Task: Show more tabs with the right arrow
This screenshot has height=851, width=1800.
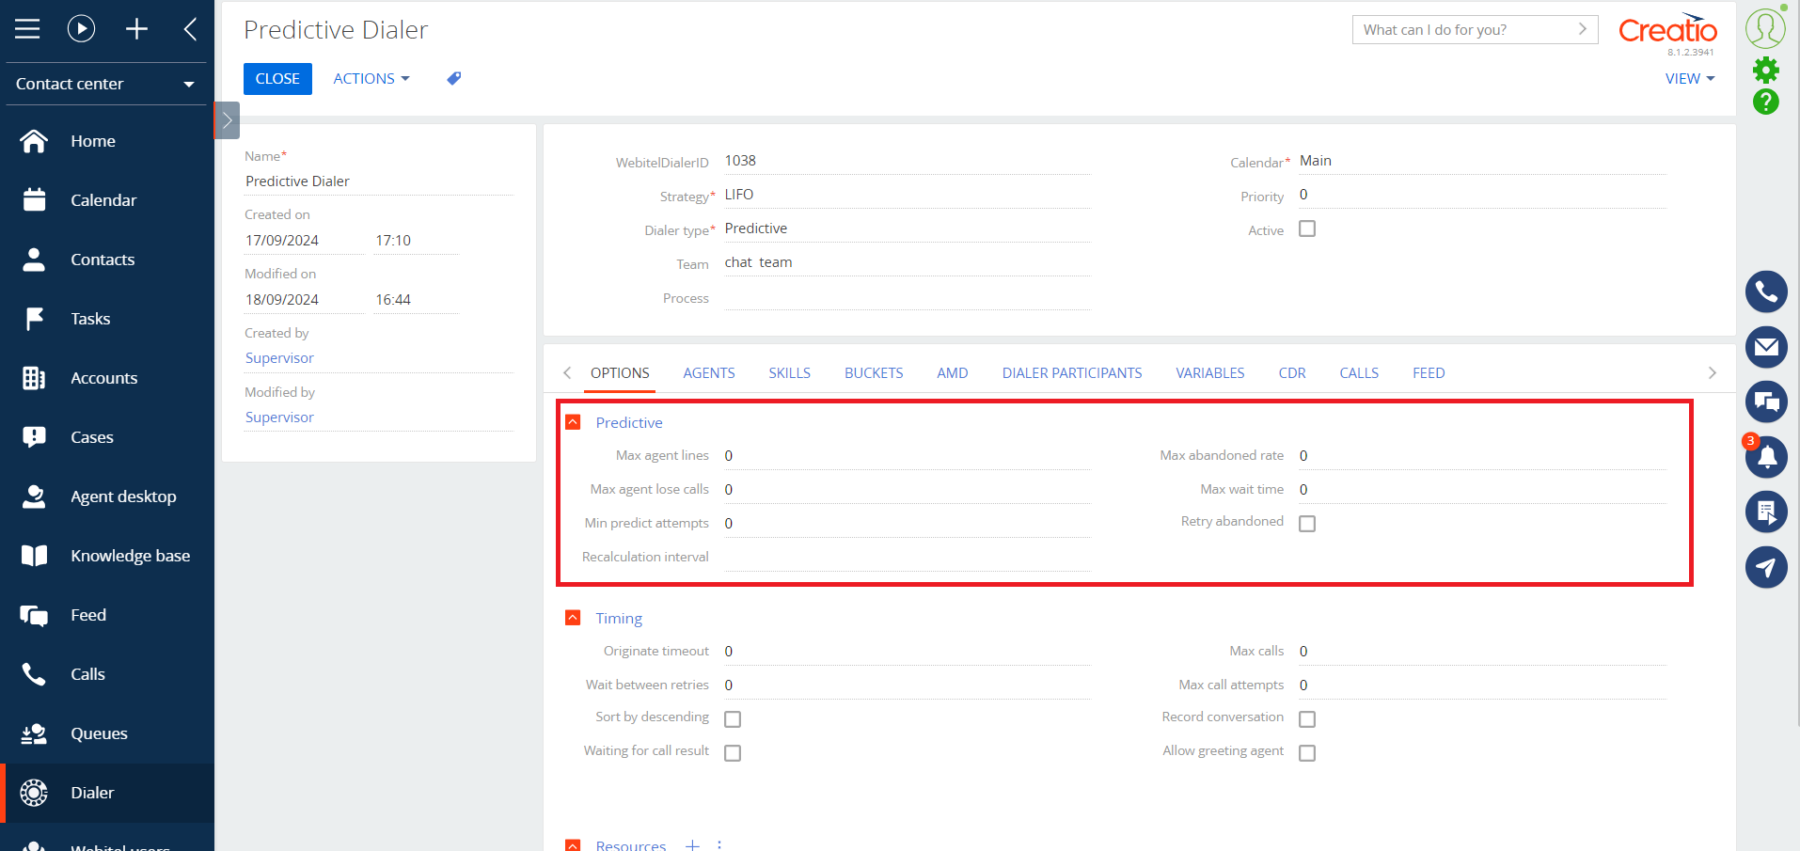Action: point(1713,373)
